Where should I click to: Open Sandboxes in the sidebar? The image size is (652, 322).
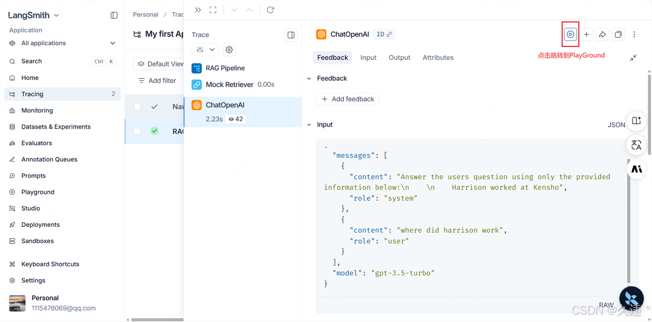pos(62,241)
